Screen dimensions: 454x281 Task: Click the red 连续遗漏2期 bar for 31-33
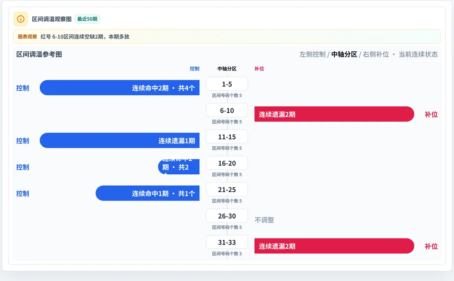click(x=334, y=246)
